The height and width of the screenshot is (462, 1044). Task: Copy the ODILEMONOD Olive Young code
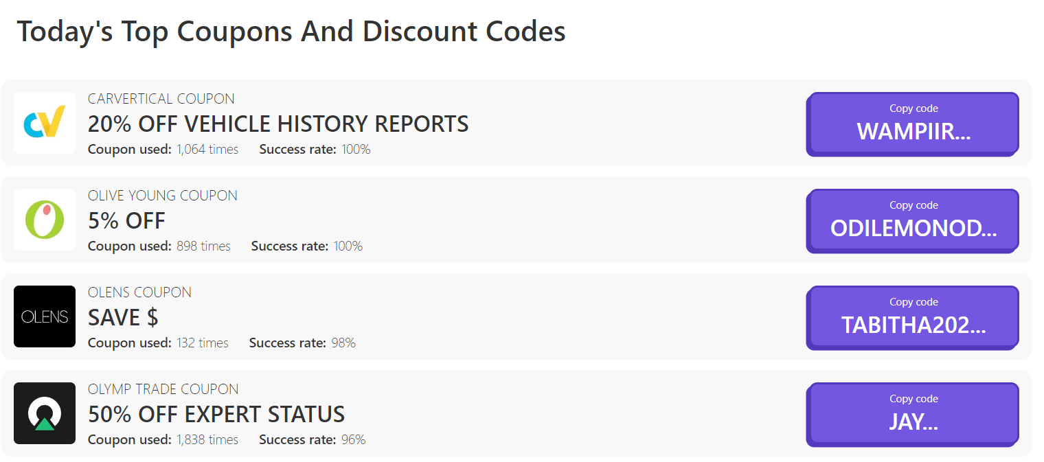pyautogui.click(x=912, y=221)
